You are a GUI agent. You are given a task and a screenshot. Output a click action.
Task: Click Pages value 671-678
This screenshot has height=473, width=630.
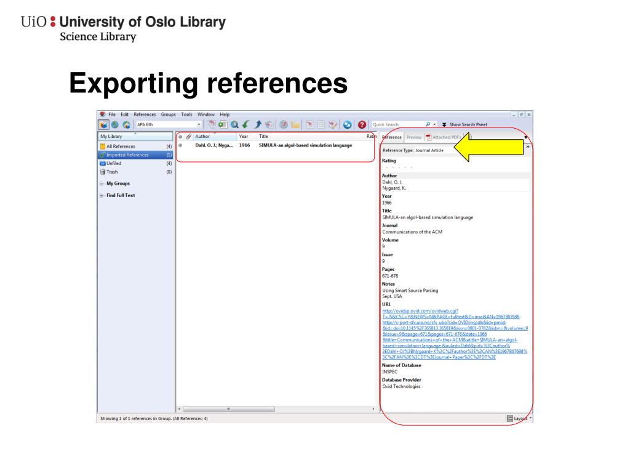[x=390, y=276]
